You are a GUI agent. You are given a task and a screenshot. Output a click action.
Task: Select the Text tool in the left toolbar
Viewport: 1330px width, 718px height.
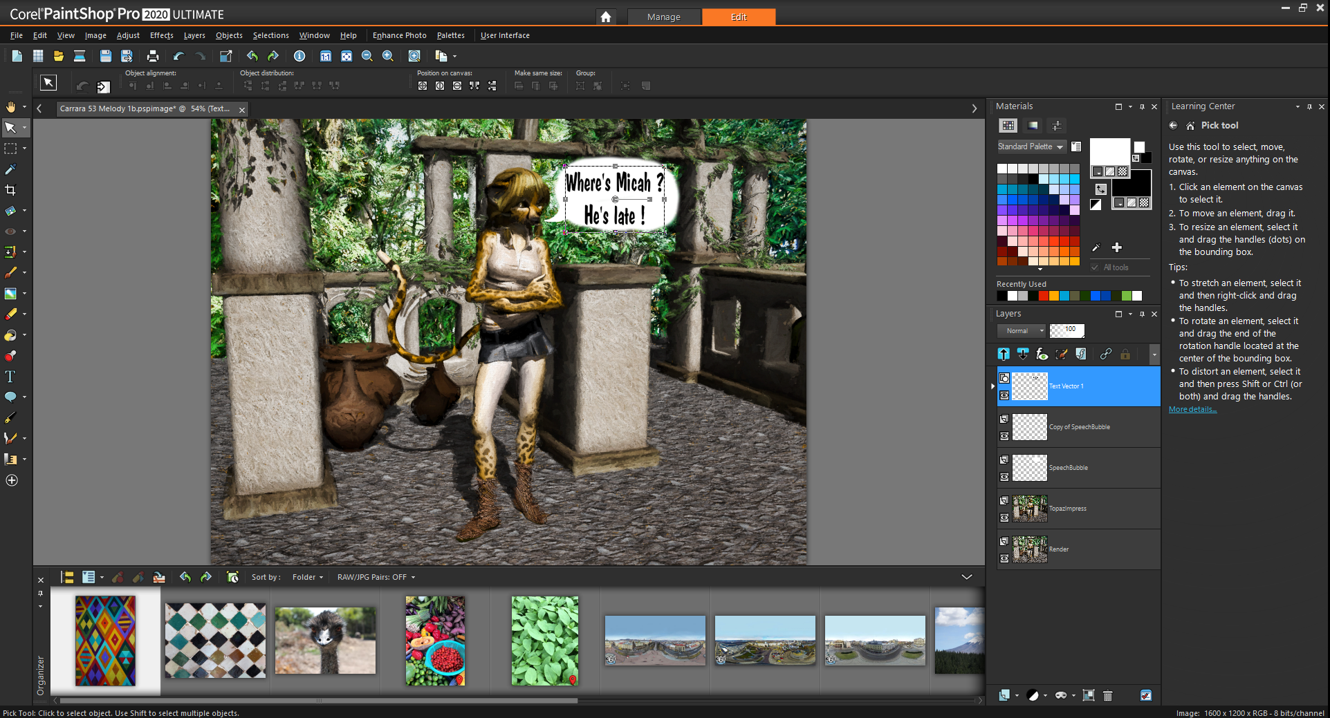pos(10,377)
